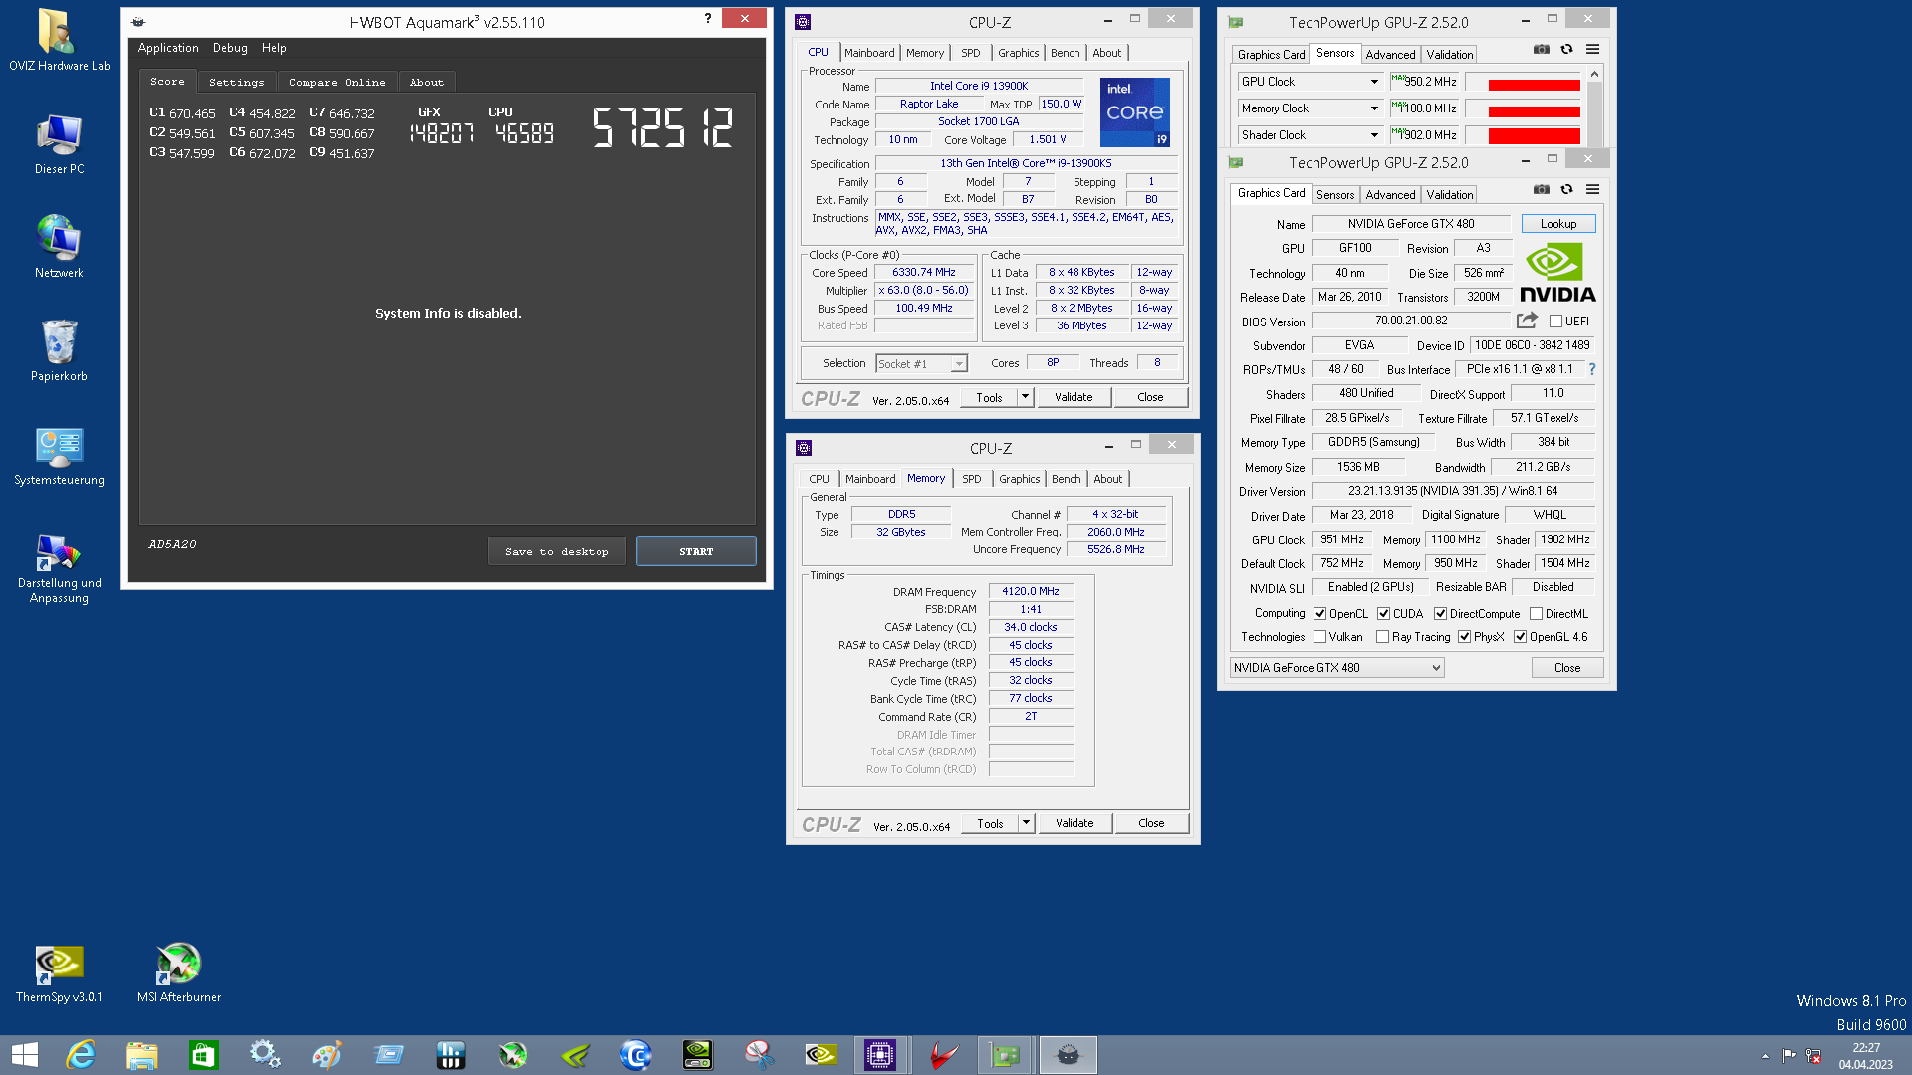
Task: Expand Tools arrow in lower CPU-Z
Action: (x=1026, y=823)
